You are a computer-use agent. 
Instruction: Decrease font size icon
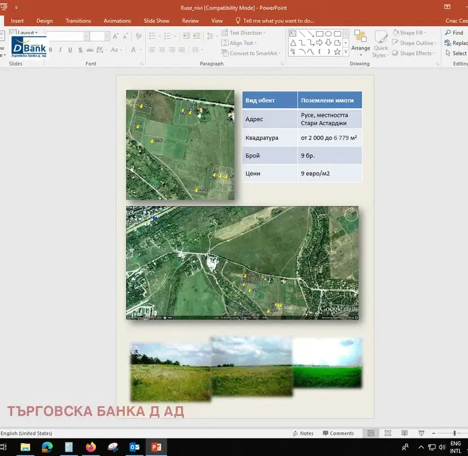click(x=126, y=37)
